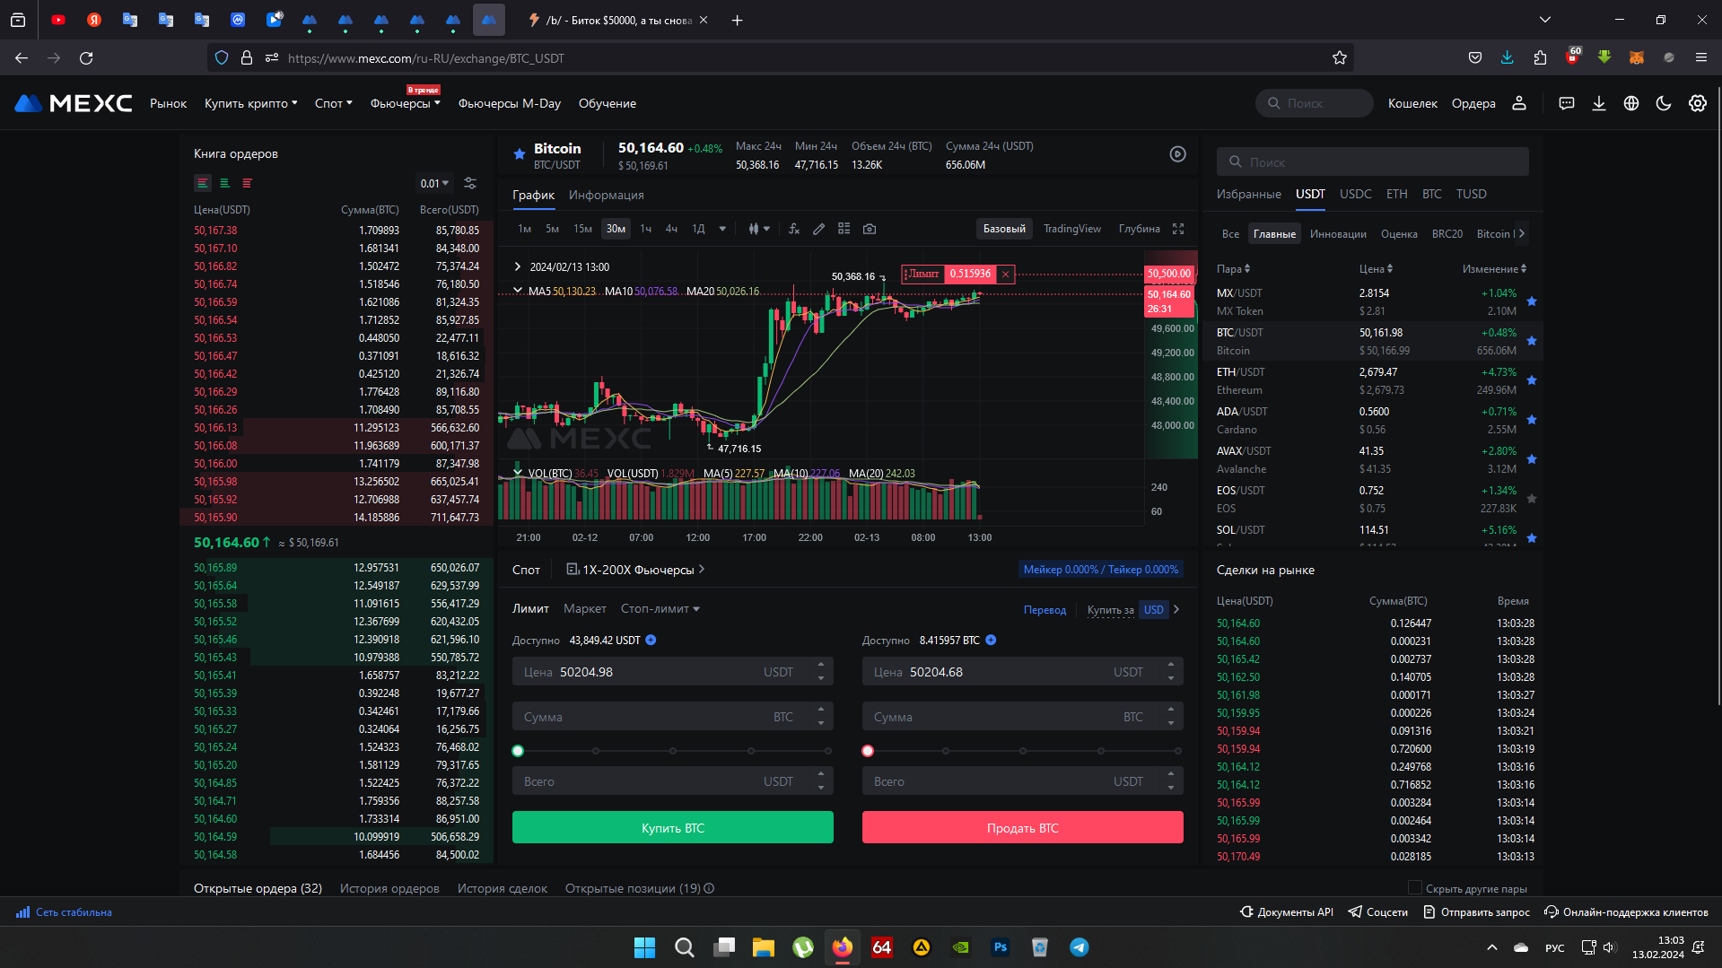Show sell orders only view icon
The image size is (1722, 968).
click(248, 183)
